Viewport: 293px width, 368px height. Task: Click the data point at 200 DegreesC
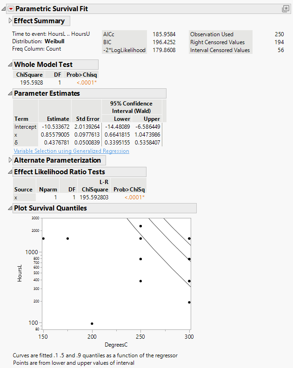coord(92,323)
